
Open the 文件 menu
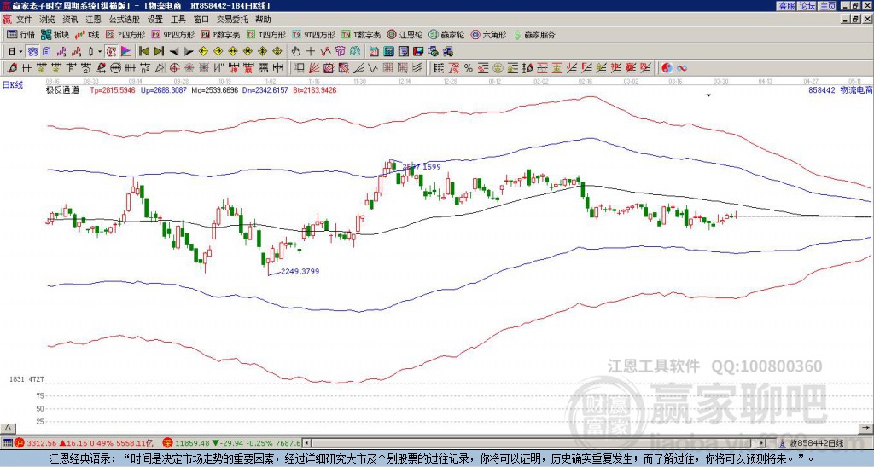point(24,20)
